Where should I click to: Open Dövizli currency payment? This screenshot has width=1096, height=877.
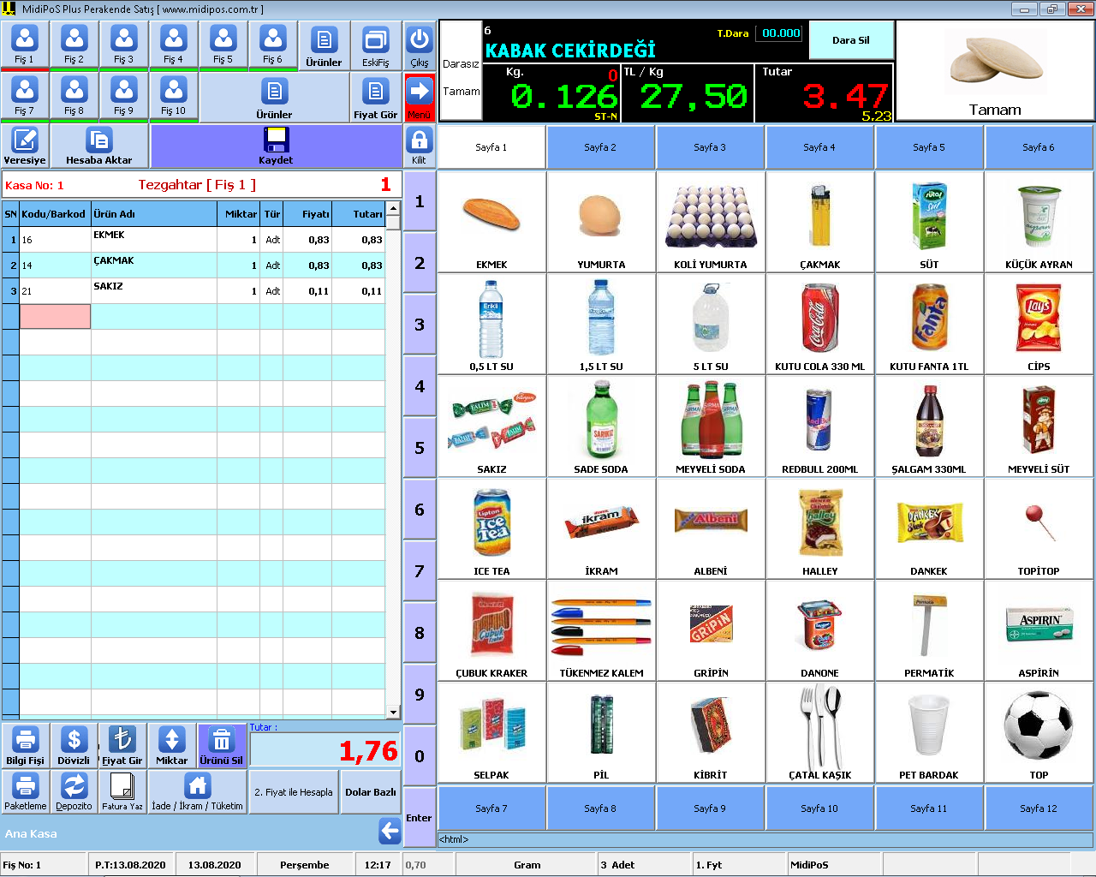pyautogui.click(x=74, y=746)
